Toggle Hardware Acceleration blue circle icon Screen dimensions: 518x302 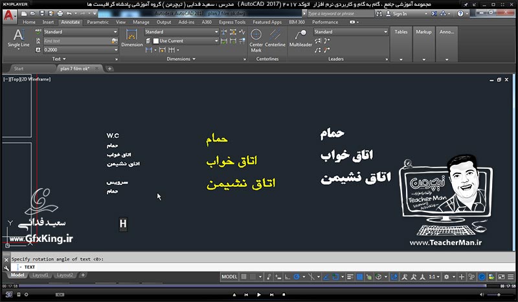click(482, 277)
